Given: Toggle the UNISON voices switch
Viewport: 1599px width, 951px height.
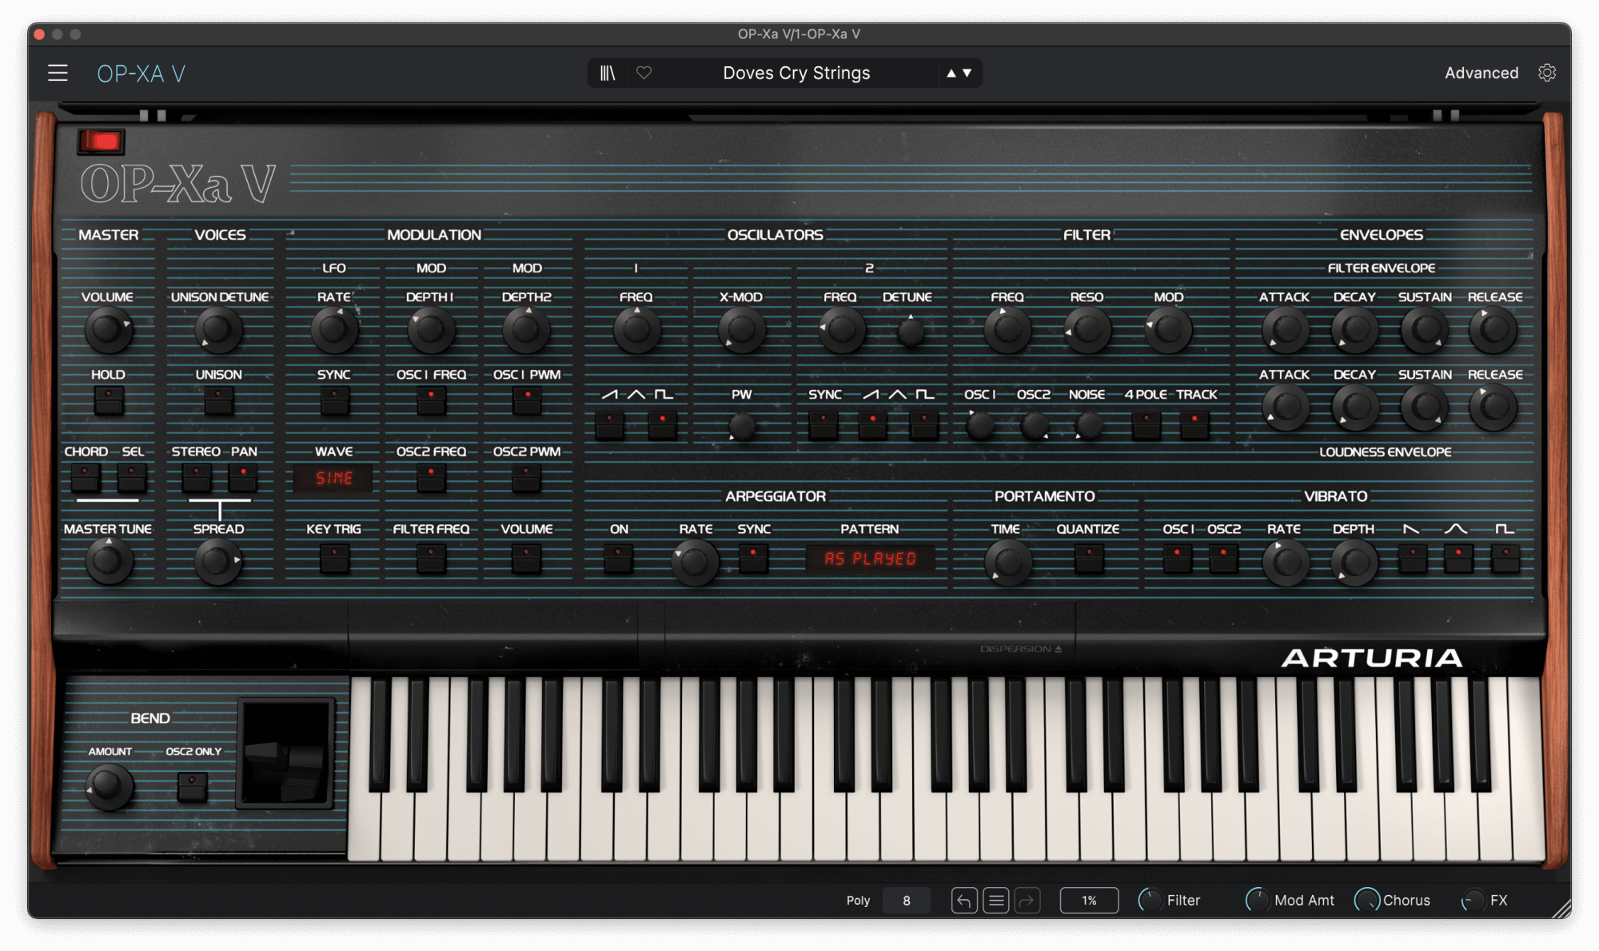Looking at the screenshot, I should click(218, 400).
